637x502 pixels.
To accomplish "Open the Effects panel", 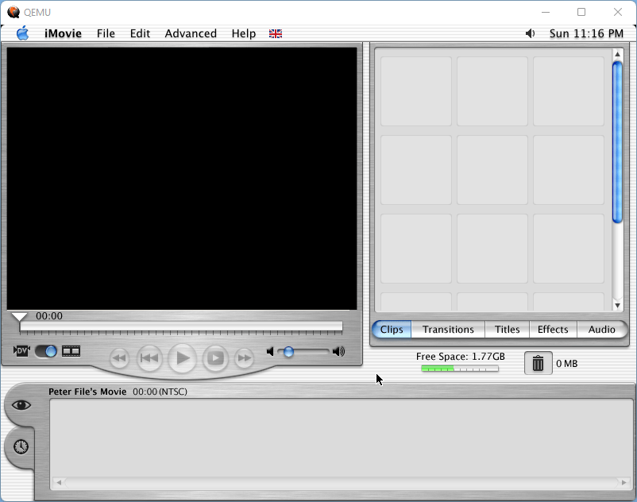I will coord(553,330).
